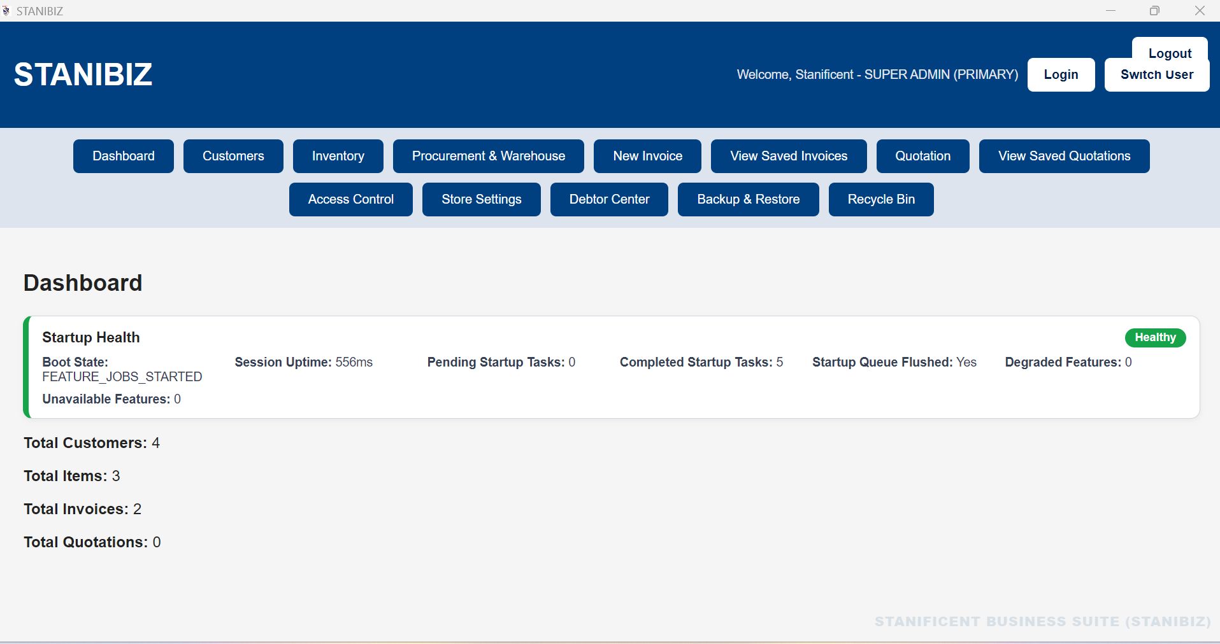Open Store Settings

click(481, 199)
